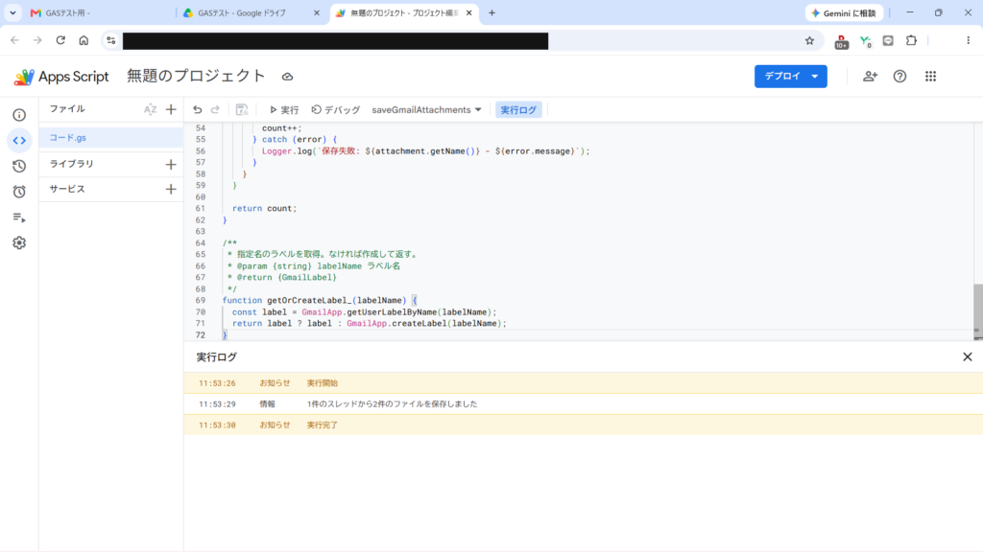Click the サービス section label
Image resolution: width=983 pixels, height=552 pixels.
[x=67, y=189]
